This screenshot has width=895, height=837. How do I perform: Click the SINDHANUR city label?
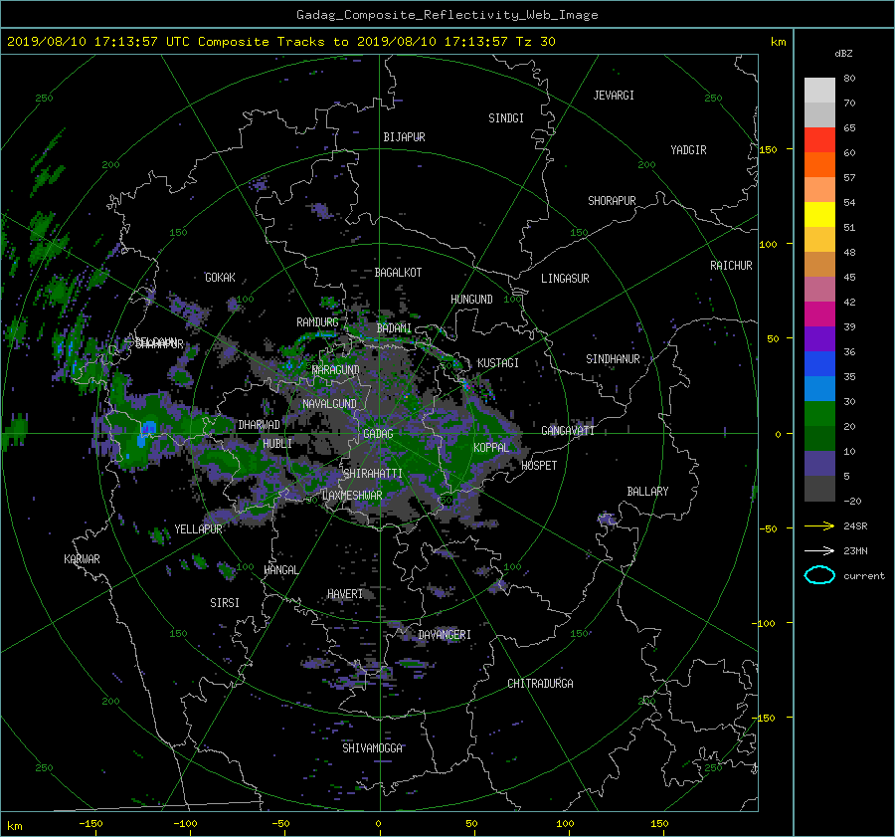pyautogui.click(x=613, y=359)
